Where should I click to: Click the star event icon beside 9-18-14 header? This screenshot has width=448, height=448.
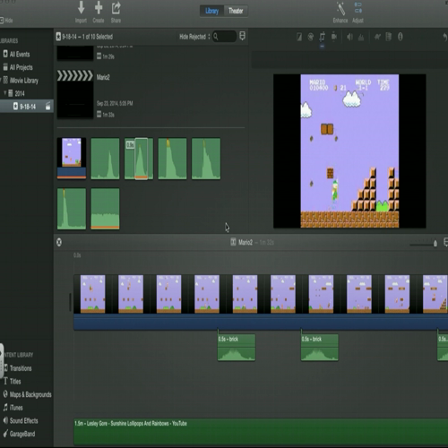coord(58,37)
